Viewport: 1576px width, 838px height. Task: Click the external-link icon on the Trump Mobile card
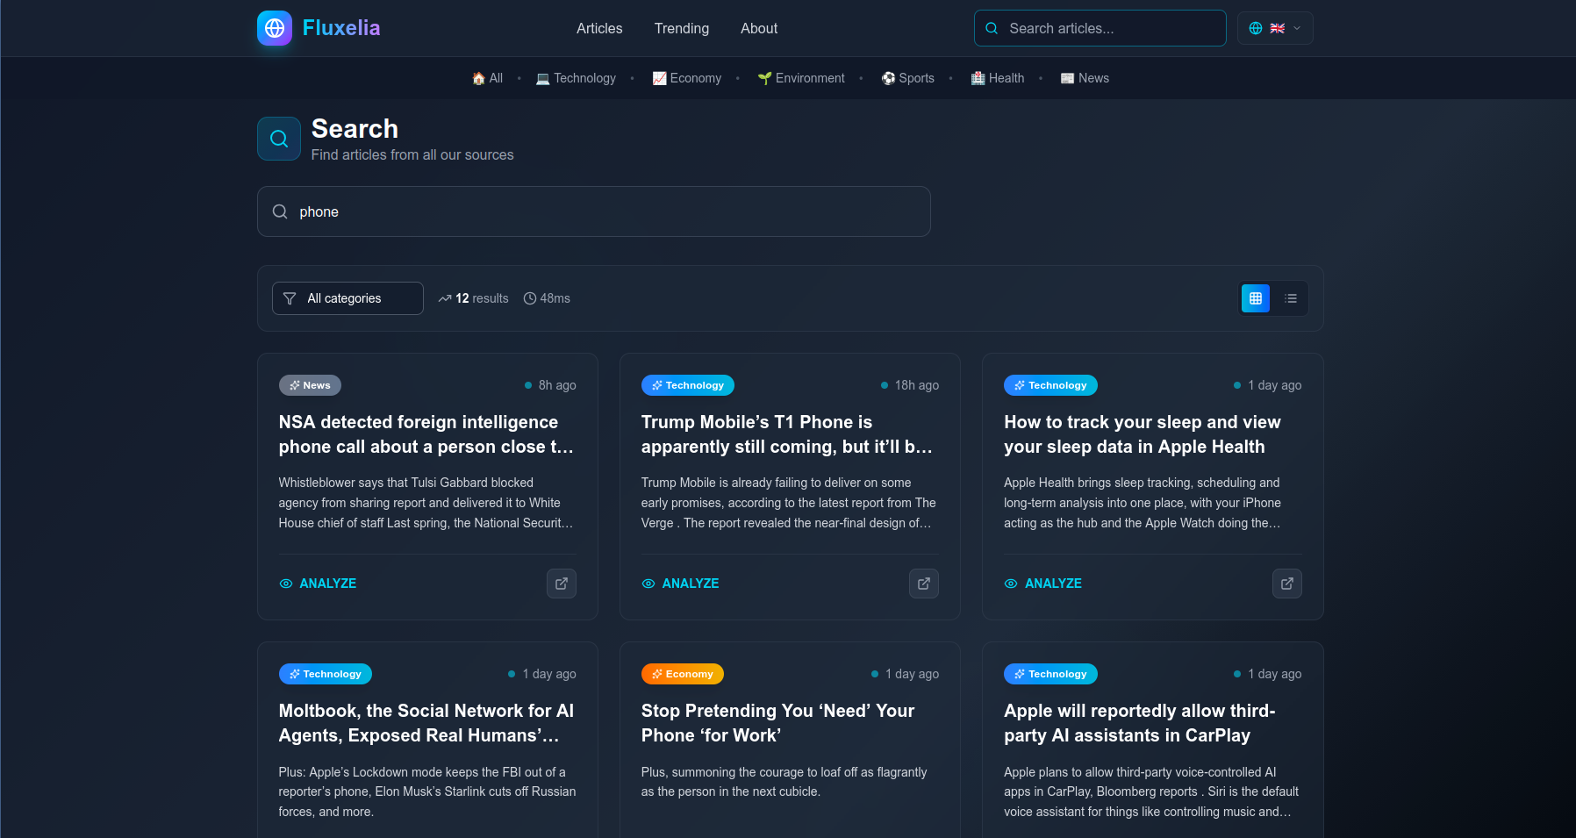(x=924, y=584)
